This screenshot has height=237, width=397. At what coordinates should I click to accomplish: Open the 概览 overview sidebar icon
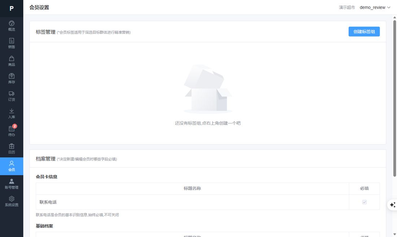coord(12,26)
